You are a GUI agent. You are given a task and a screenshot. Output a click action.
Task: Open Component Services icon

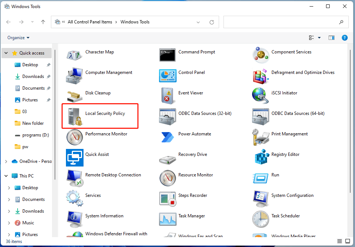pos(260,55)
